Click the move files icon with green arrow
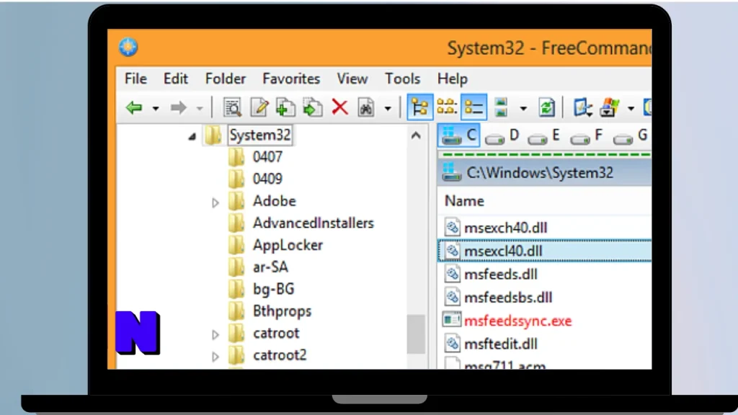The image size is (738, 415). [x=312, y=108]
